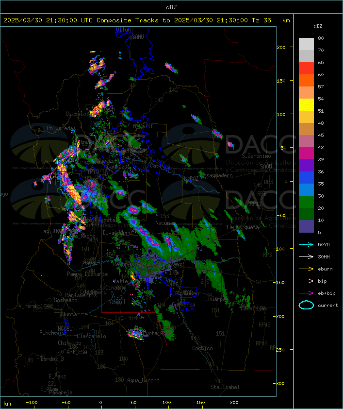
Task: Click the 'dBZ' label above the color scale
Action: click(x=318, y=26)
